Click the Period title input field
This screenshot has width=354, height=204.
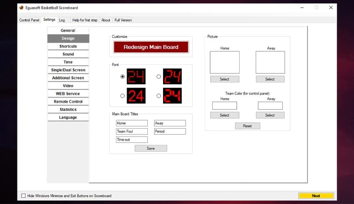click(170, 132)
